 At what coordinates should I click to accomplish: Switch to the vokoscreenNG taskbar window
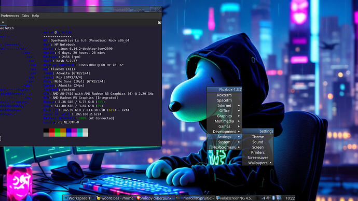[235, 198]
